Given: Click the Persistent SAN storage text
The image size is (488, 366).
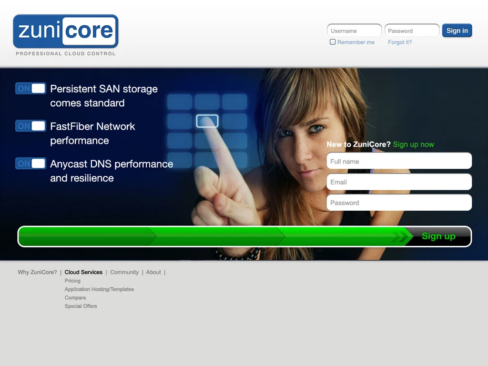Looking at the screenshot, I should coord(103,96).
